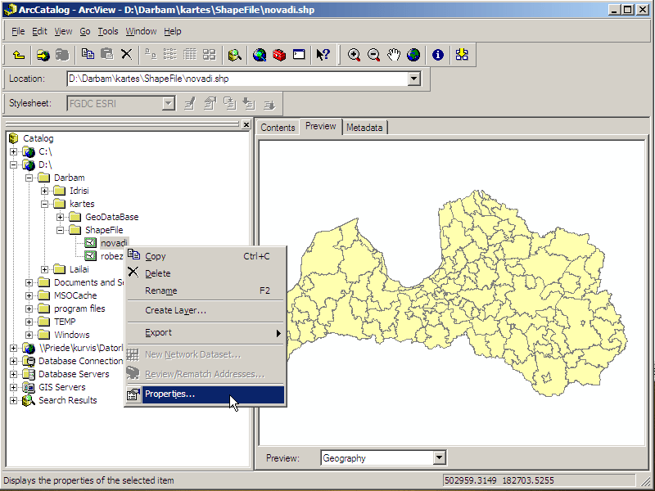
Task: Switch to List view toolbar button
Action: (x=169, y=54)
